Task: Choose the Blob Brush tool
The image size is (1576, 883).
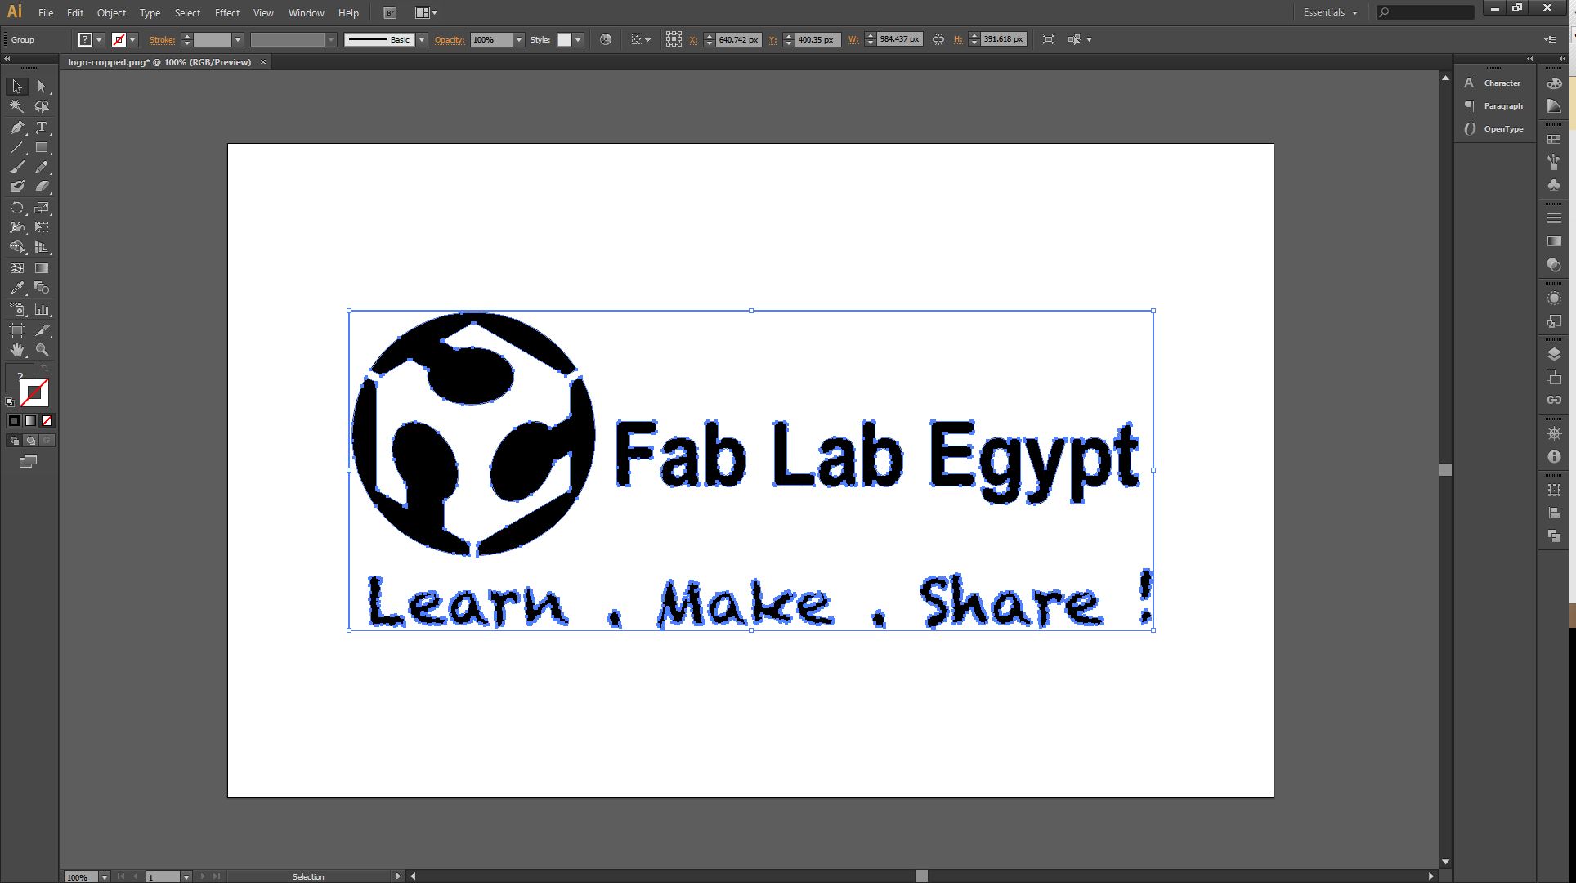Action: point(16,186)
